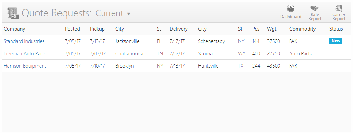This screenshot has width=353, height=133.
Task: Sort by Status column header
Action: (x=336, y=29)
